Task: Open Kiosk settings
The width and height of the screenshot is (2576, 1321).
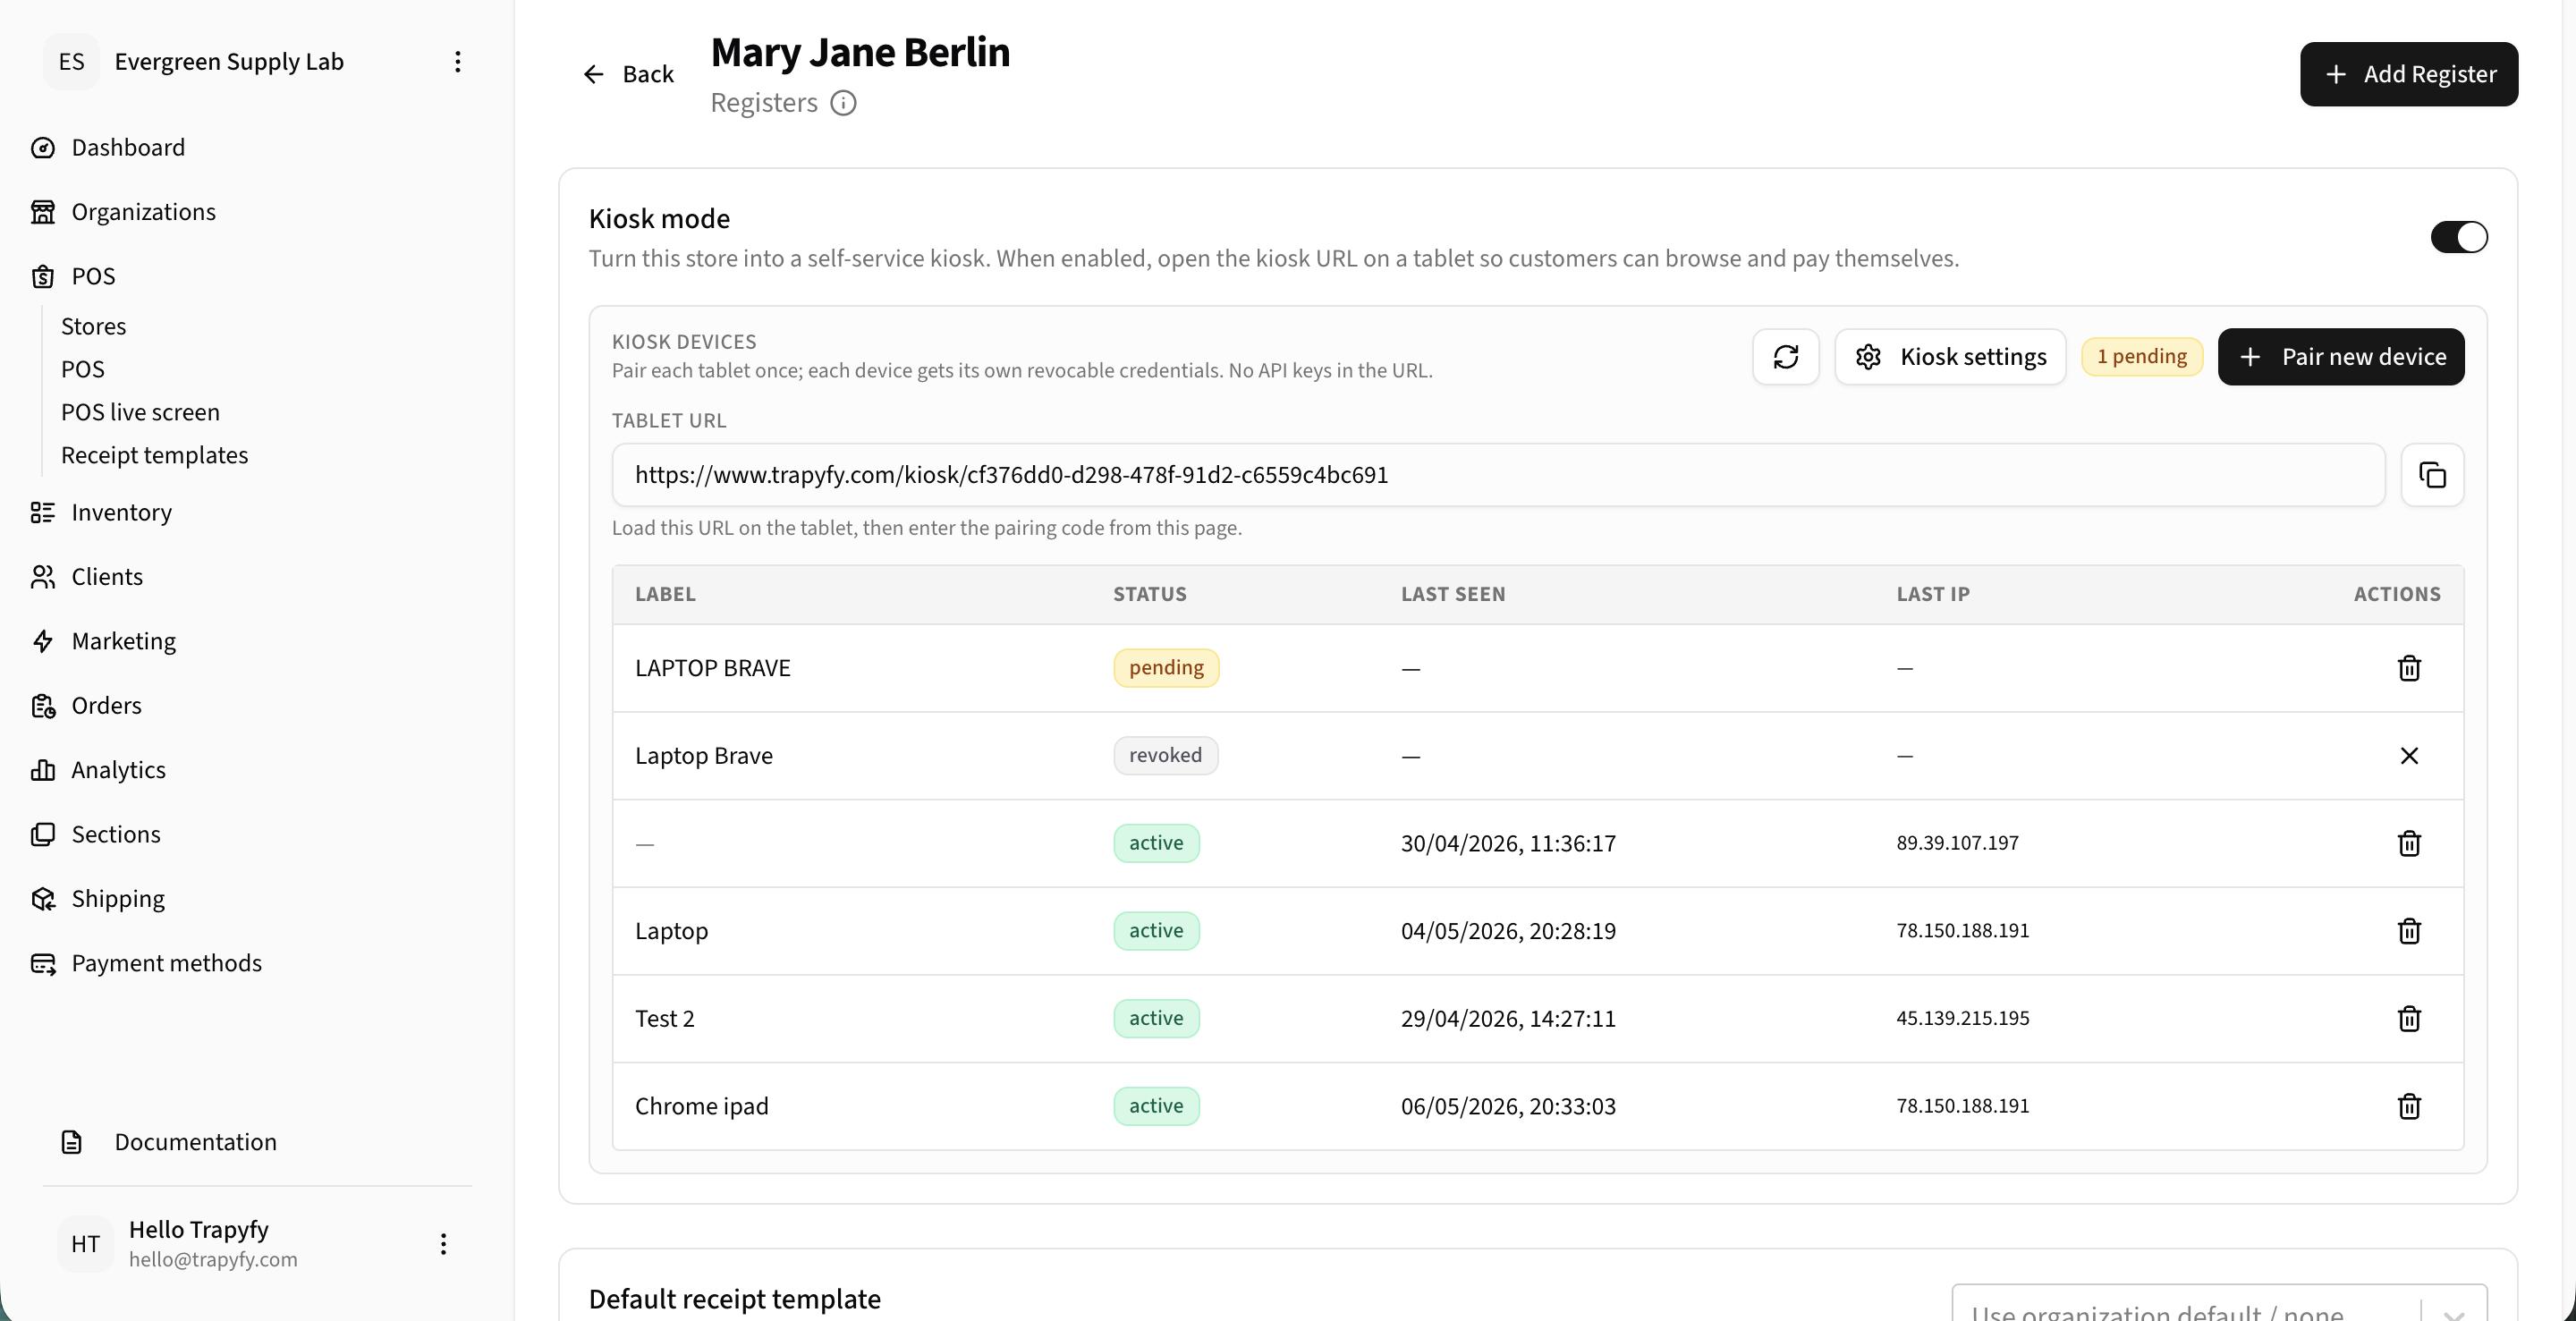Action: [x=1950, y=357]
